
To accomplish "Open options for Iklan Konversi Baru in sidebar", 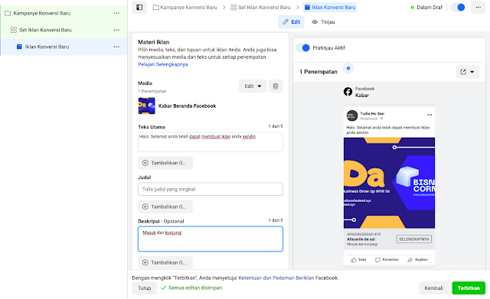I will coord(116,47).
